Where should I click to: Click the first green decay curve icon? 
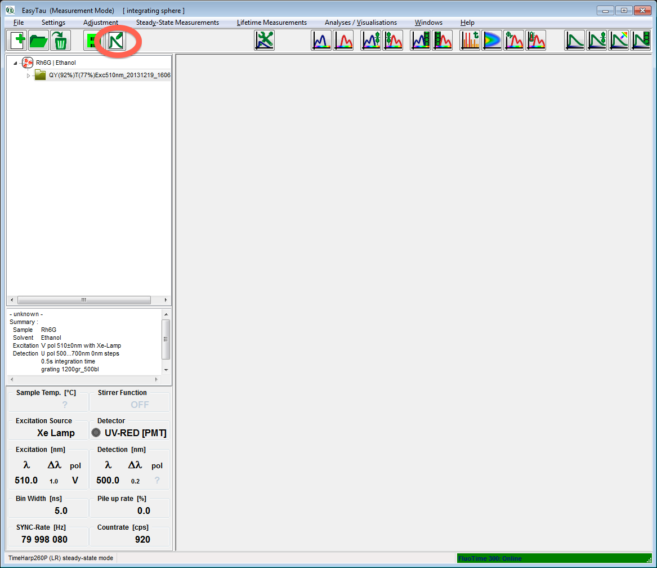pos(575,41)
